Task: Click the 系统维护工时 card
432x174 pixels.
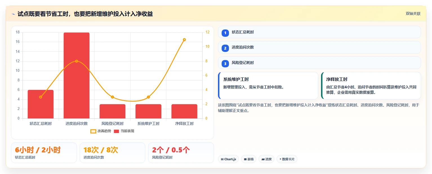Action: click(268, 86)
